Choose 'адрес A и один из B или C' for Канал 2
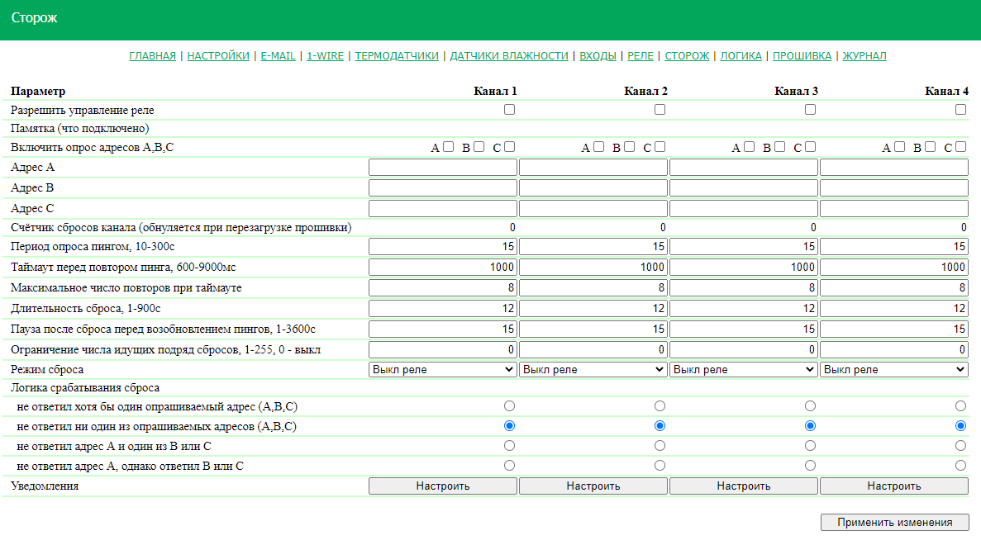This screenshot has width=981, height=545. point(660,445)
